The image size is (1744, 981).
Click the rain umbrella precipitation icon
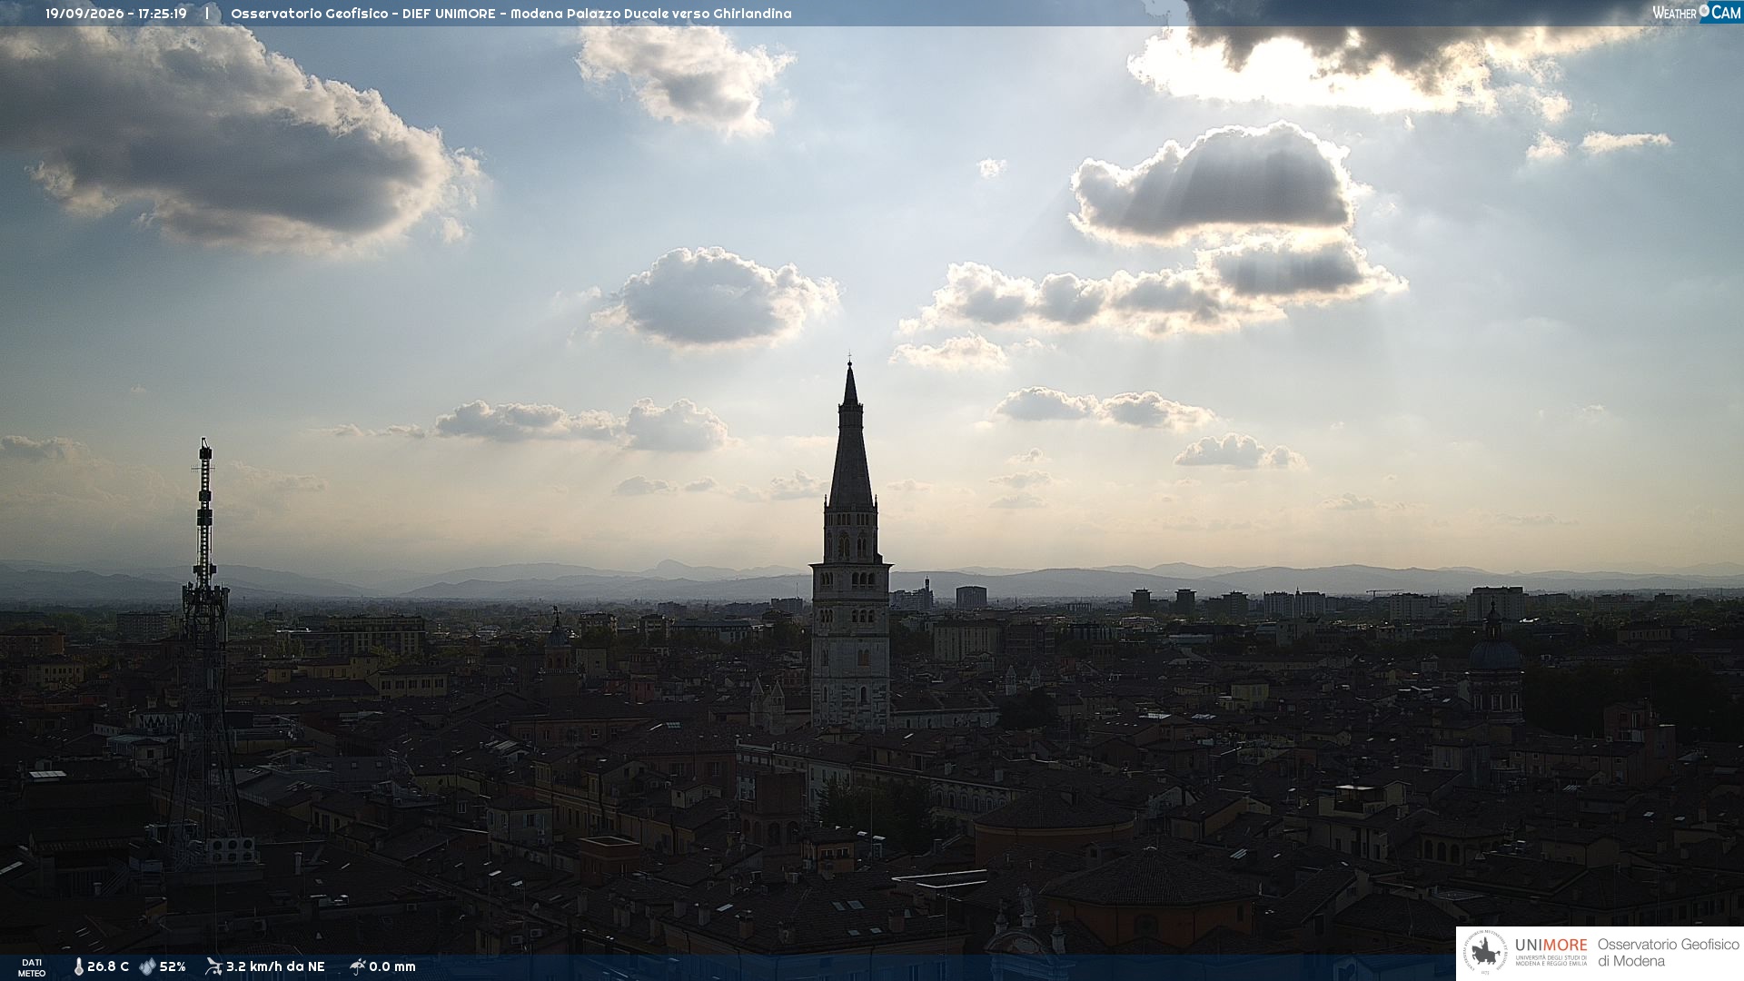(357, 966)
